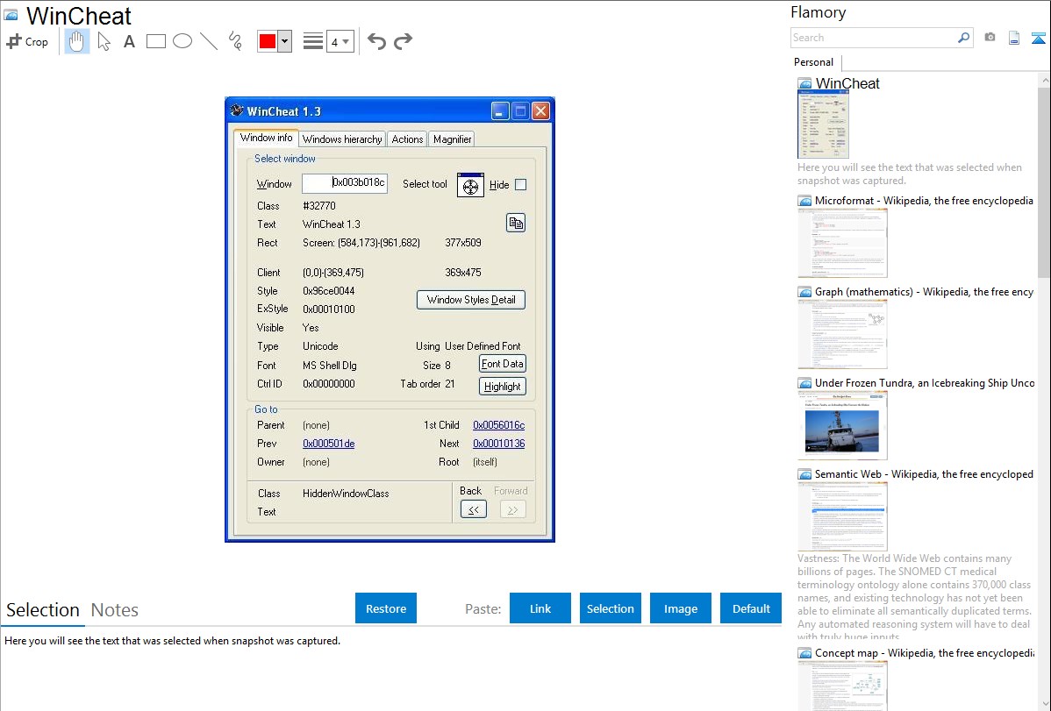
Task: Pick the rectangle shape tool
Action: point(155,41)
